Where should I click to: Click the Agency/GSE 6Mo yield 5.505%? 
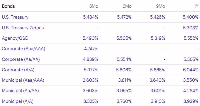click(x=124, y=38)
